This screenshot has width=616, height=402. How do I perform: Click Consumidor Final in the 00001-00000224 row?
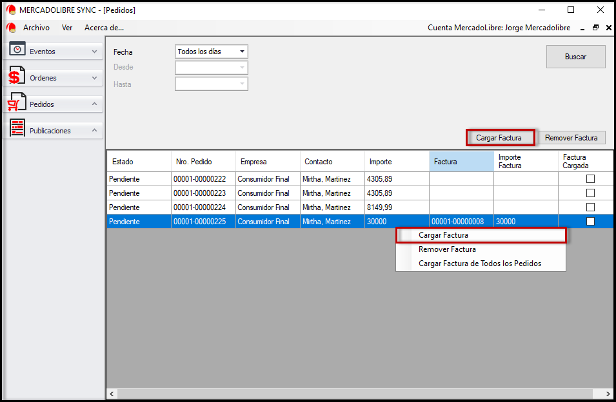pyautogui.click(x=268, y=207)
